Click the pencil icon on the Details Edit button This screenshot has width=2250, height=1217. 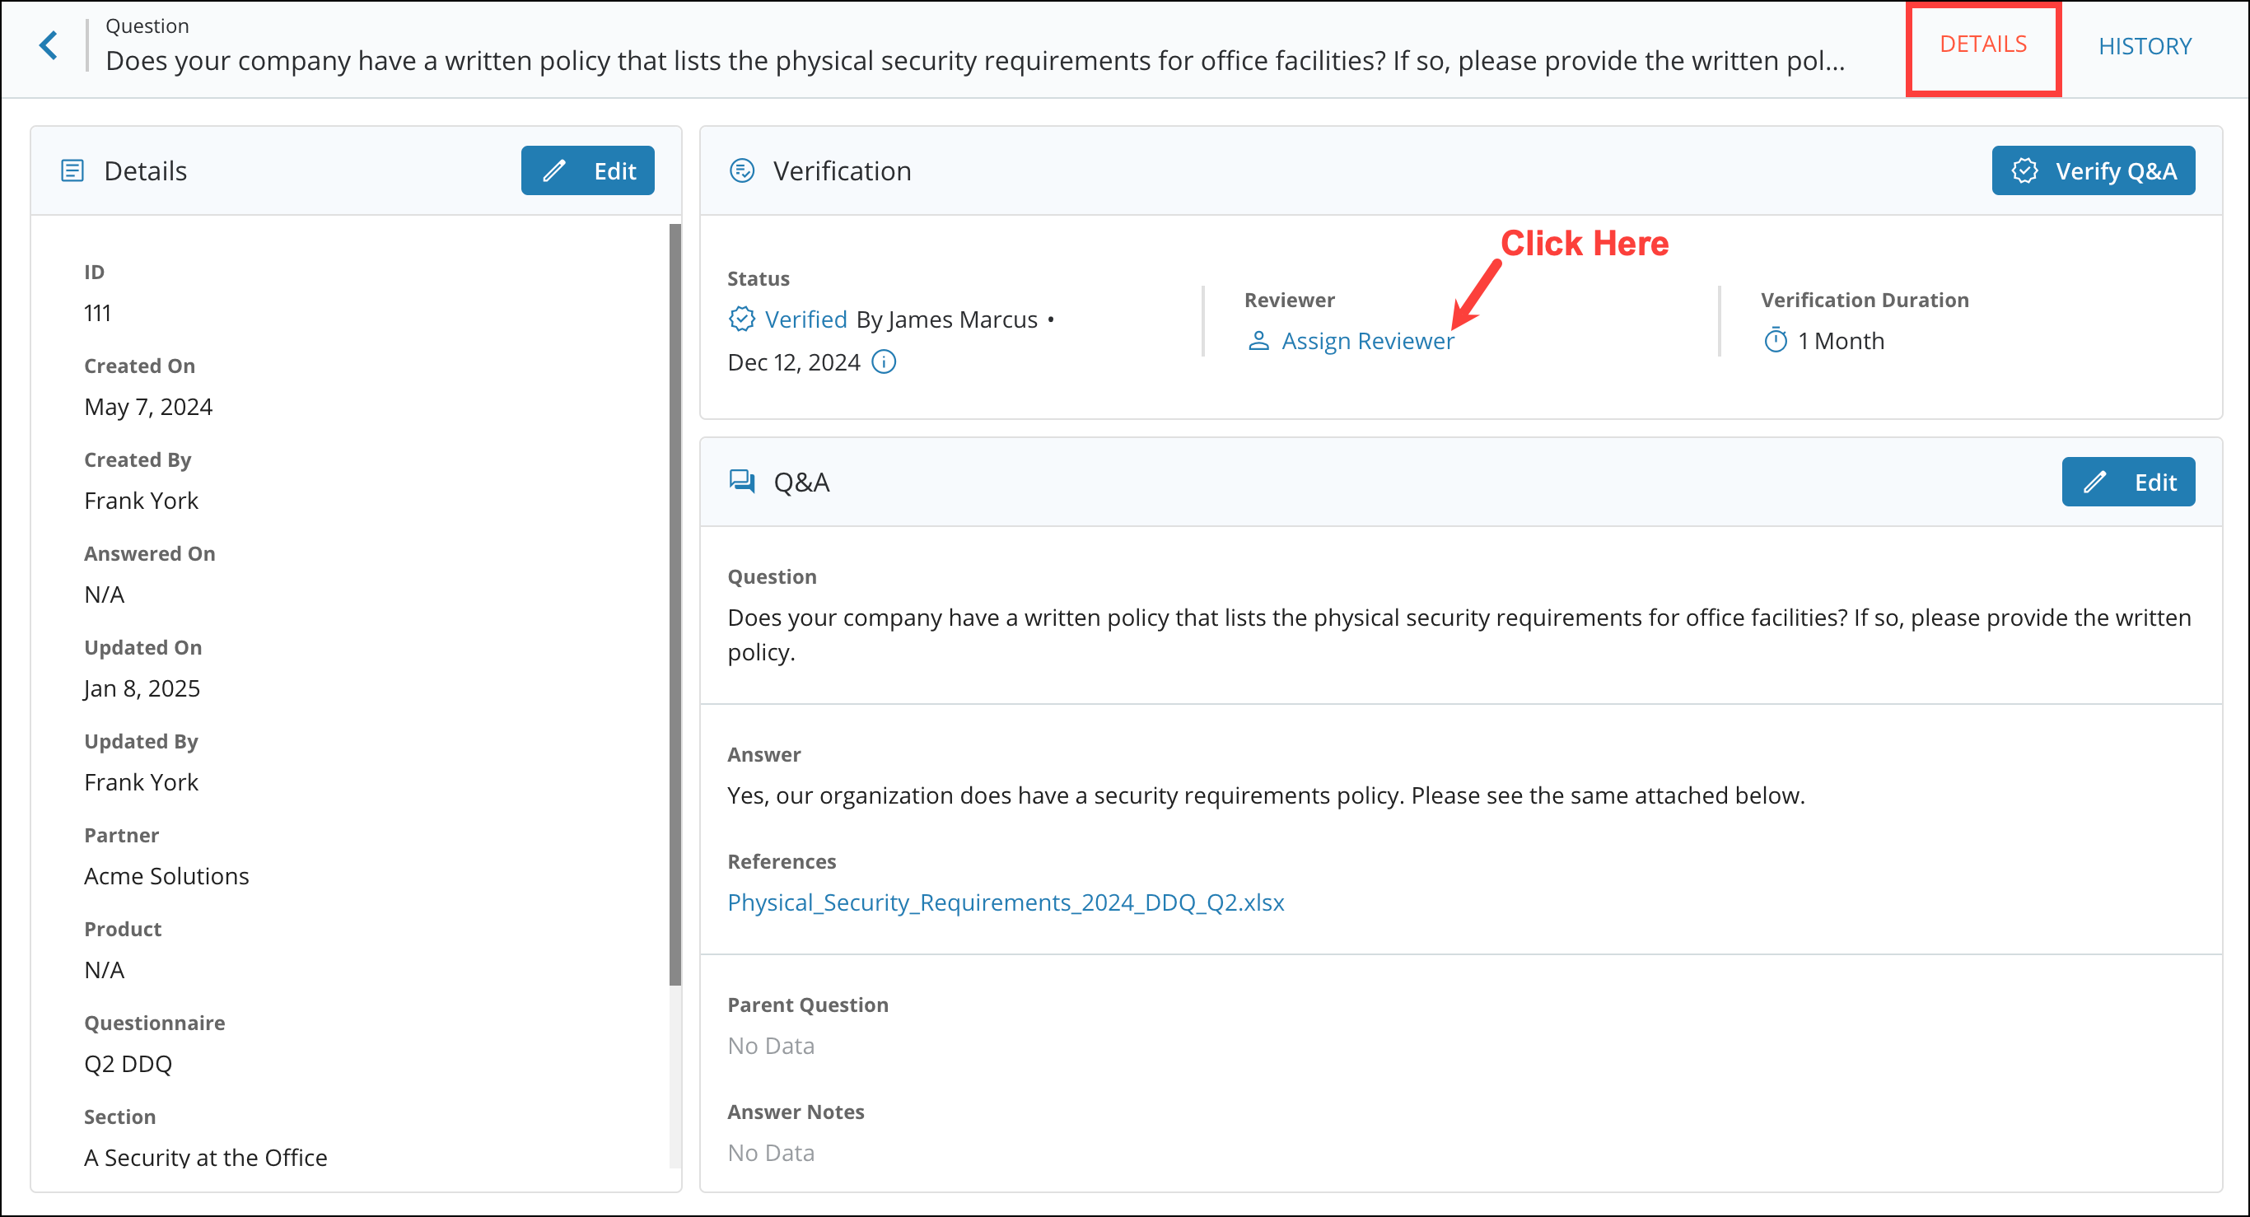click(x=553, y=170)
